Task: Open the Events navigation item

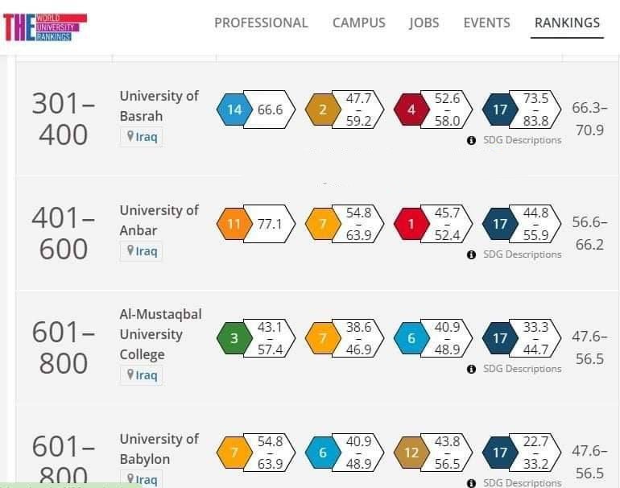Action: click(486, 23)
